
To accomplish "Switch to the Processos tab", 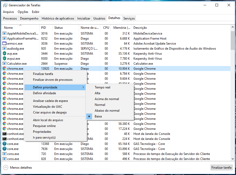I will (x=10, y=18).
